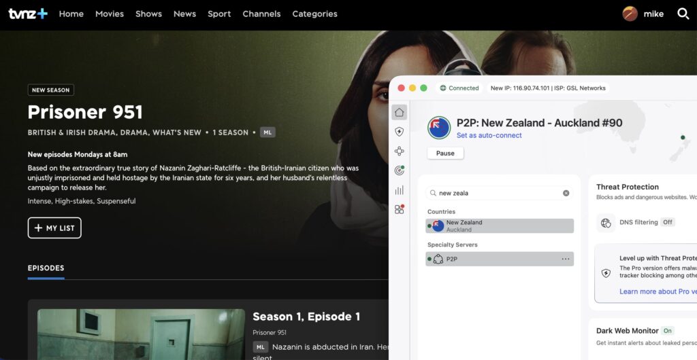This screenshot has width=697, height=360.
Task: Open Learn more about Pro link
Action: pyautogui.click(x=658, y=291)
